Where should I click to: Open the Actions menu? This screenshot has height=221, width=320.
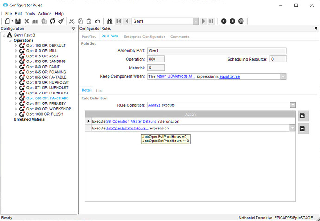tap(45, 14)
